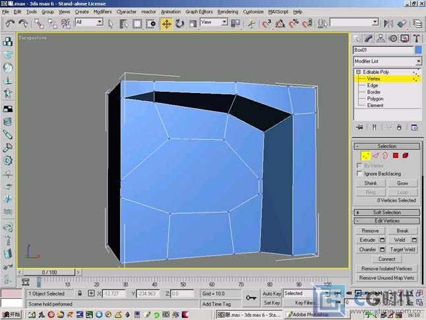Open the Animation menu
The image size is (426, 320).
click(171, 12)
